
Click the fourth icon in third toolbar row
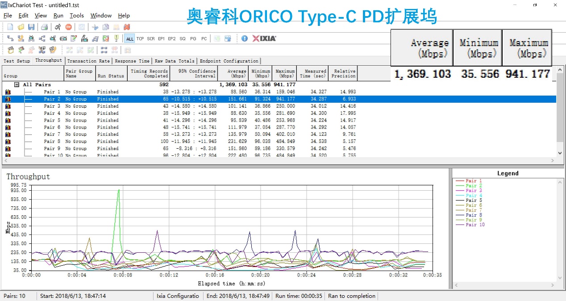[x=42, y=50]
